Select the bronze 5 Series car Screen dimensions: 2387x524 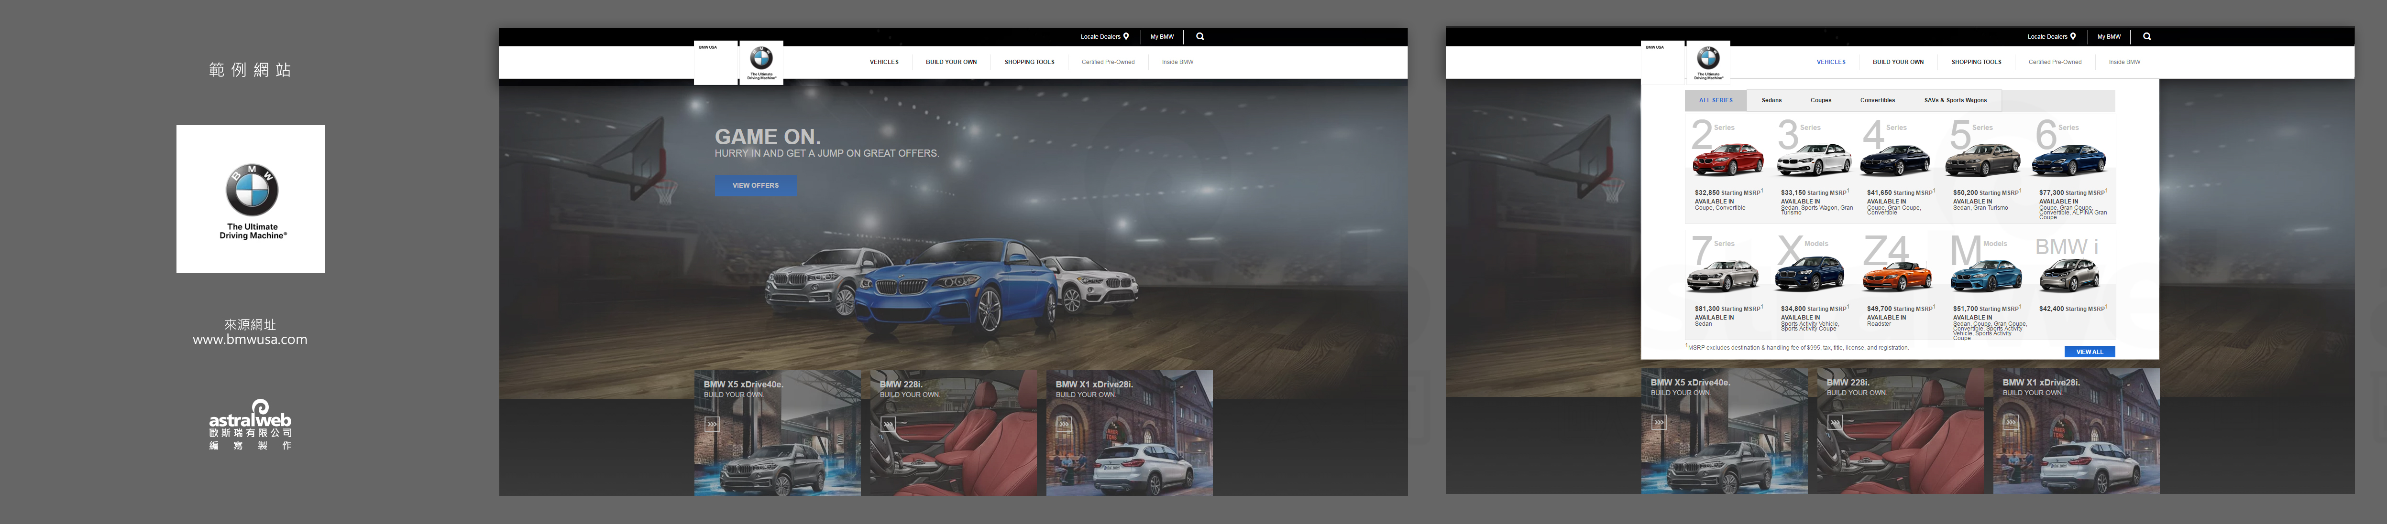pyautogui.click(x=1983, y=160)
